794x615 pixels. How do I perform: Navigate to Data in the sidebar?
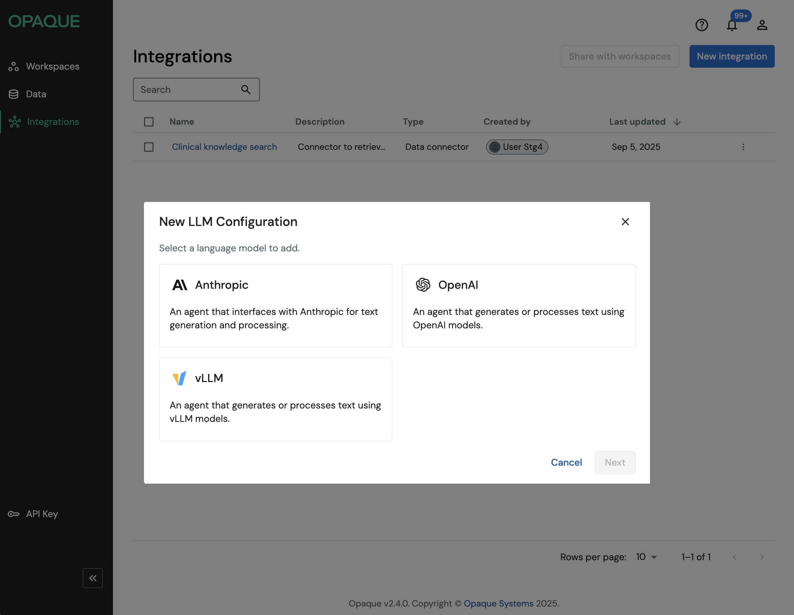point(36,94)
